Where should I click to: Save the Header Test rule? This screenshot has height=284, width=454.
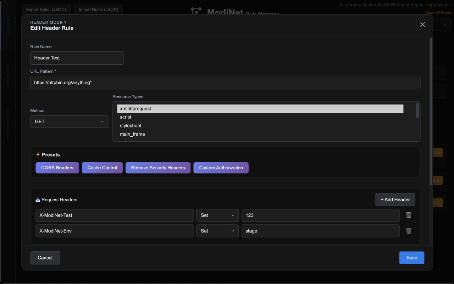[x=411, y=258]
